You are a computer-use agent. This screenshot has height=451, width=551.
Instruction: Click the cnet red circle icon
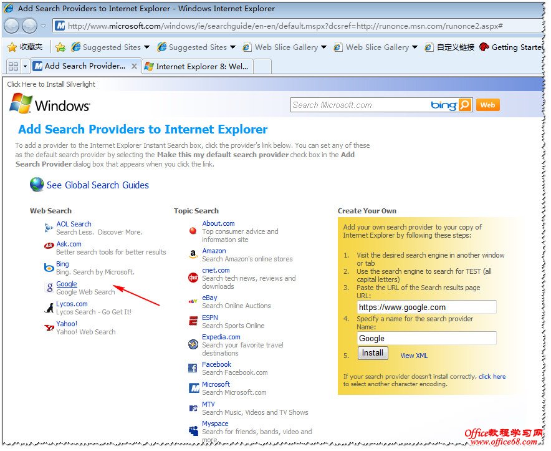[x=193, y=278]
